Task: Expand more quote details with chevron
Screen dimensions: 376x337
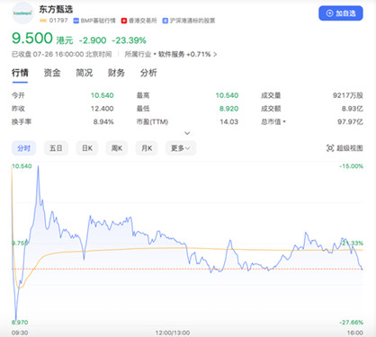Action: point(187,133)
